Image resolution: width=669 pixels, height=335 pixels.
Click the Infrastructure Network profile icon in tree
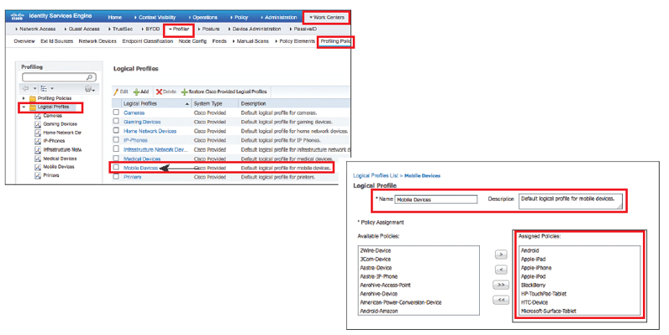pyautogui.click(x=38, y=150)
